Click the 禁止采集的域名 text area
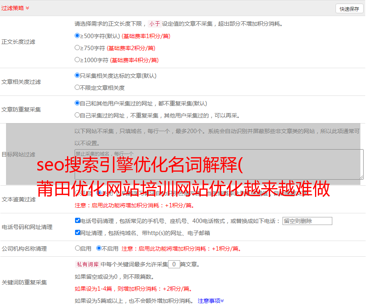Viewport: 366px width, 308px height. coord(219,164)
